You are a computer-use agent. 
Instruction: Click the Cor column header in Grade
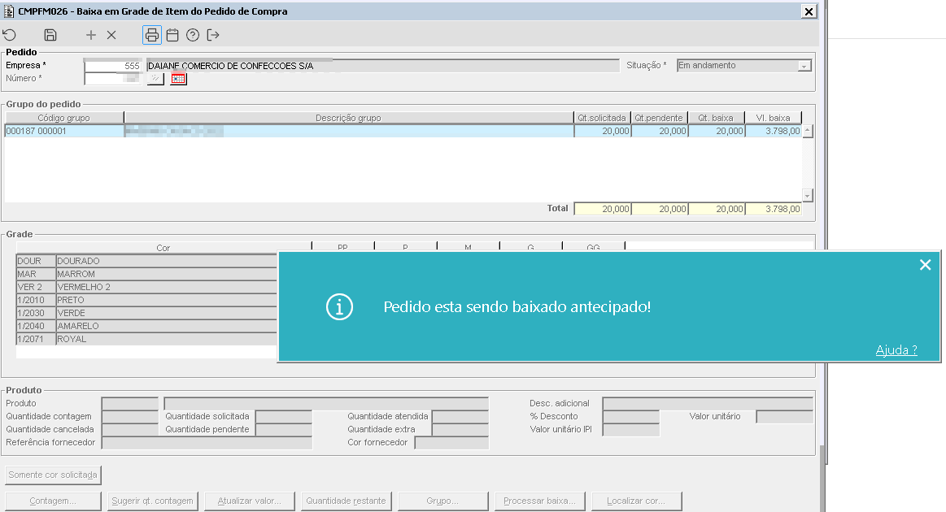click(x=163, y=247)
